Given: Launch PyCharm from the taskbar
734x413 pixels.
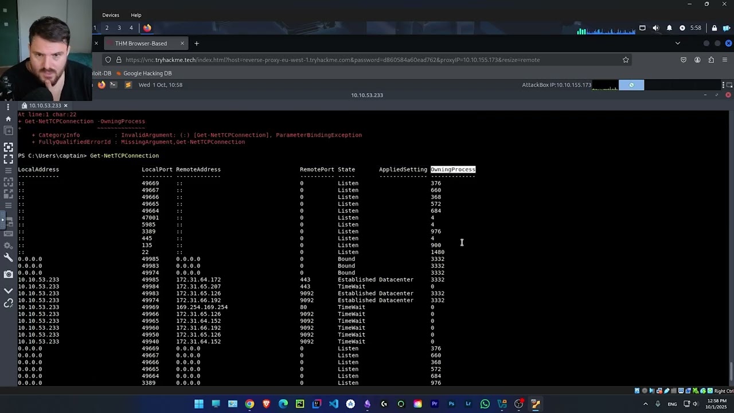Looking at the screenshot, I should (300, 404).
